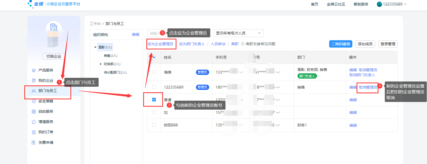
Task: Click the 我的订单 list icon
Action: (x=33, y=132)
